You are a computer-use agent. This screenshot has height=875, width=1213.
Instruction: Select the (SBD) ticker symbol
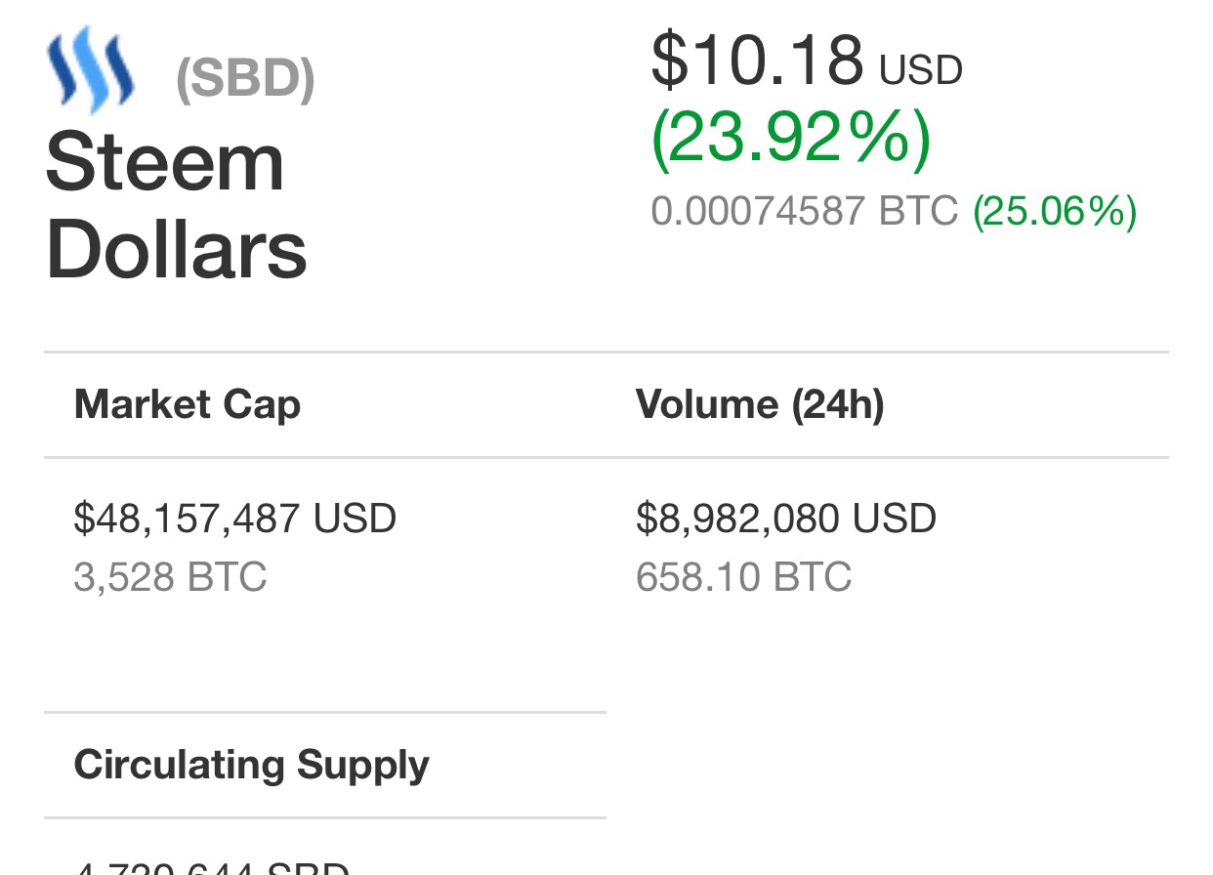(245, 80)
